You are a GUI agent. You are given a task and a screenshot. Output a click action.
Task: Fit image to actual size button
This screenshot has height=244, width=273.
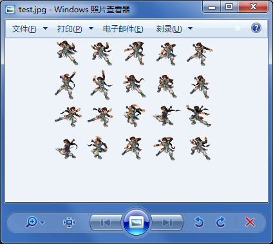[x=69, y=223]
